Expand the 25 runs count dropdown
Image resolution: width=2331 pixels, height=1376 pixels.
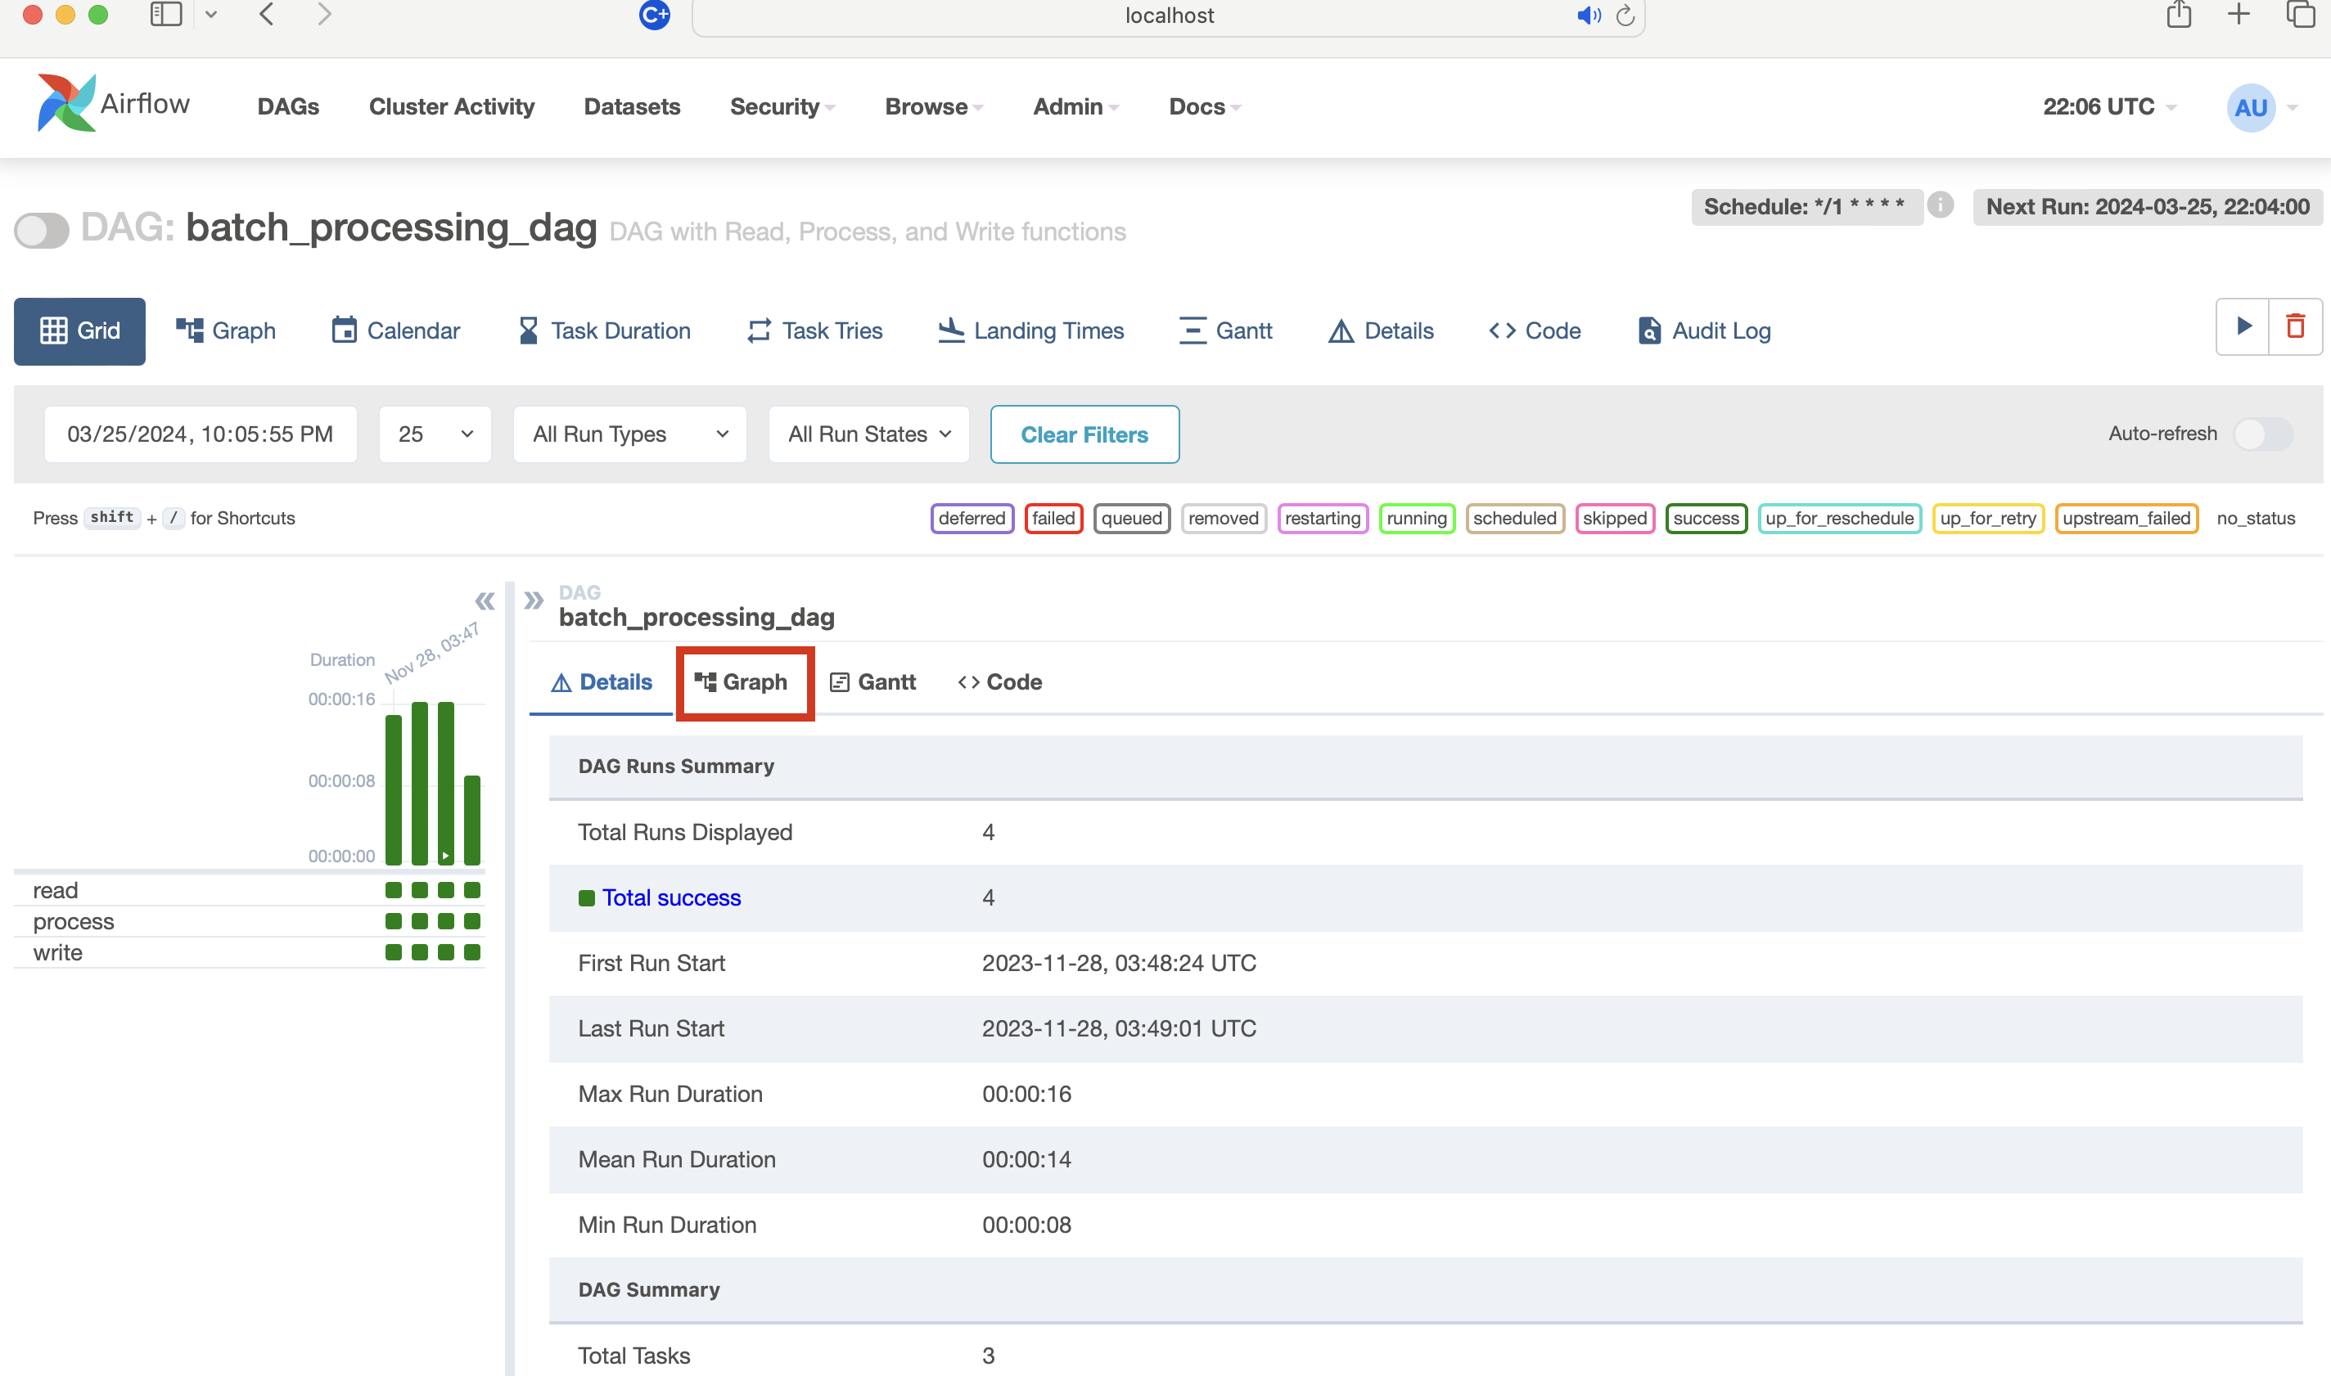tap(435, 434)
